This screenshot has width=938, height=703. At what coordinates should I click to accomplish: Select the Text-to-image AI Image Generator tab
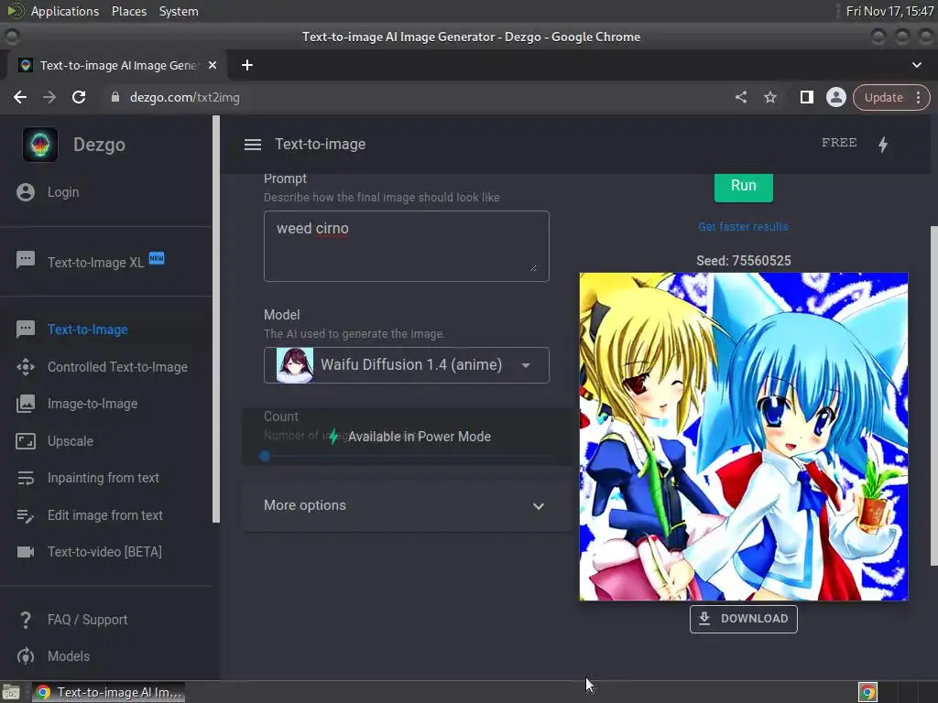click(x=118, y=65)
